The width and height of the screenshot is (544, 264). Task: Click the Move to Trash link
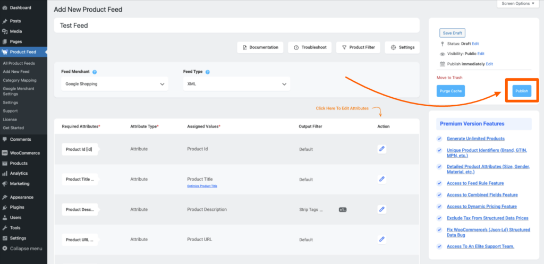[x=449, y=78]
